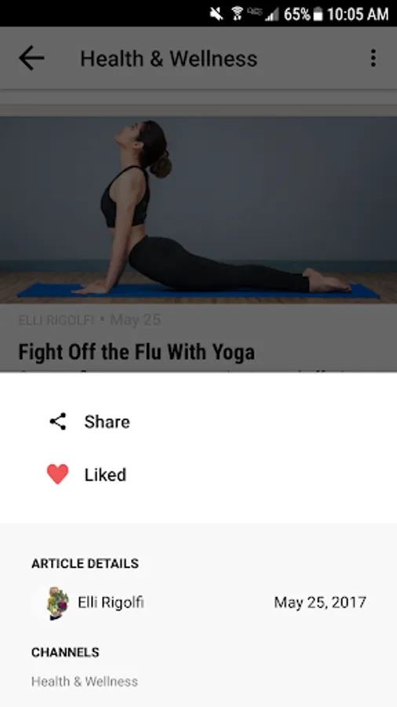Tap the ARTICLE DETAILS section heading

[85, 563]
